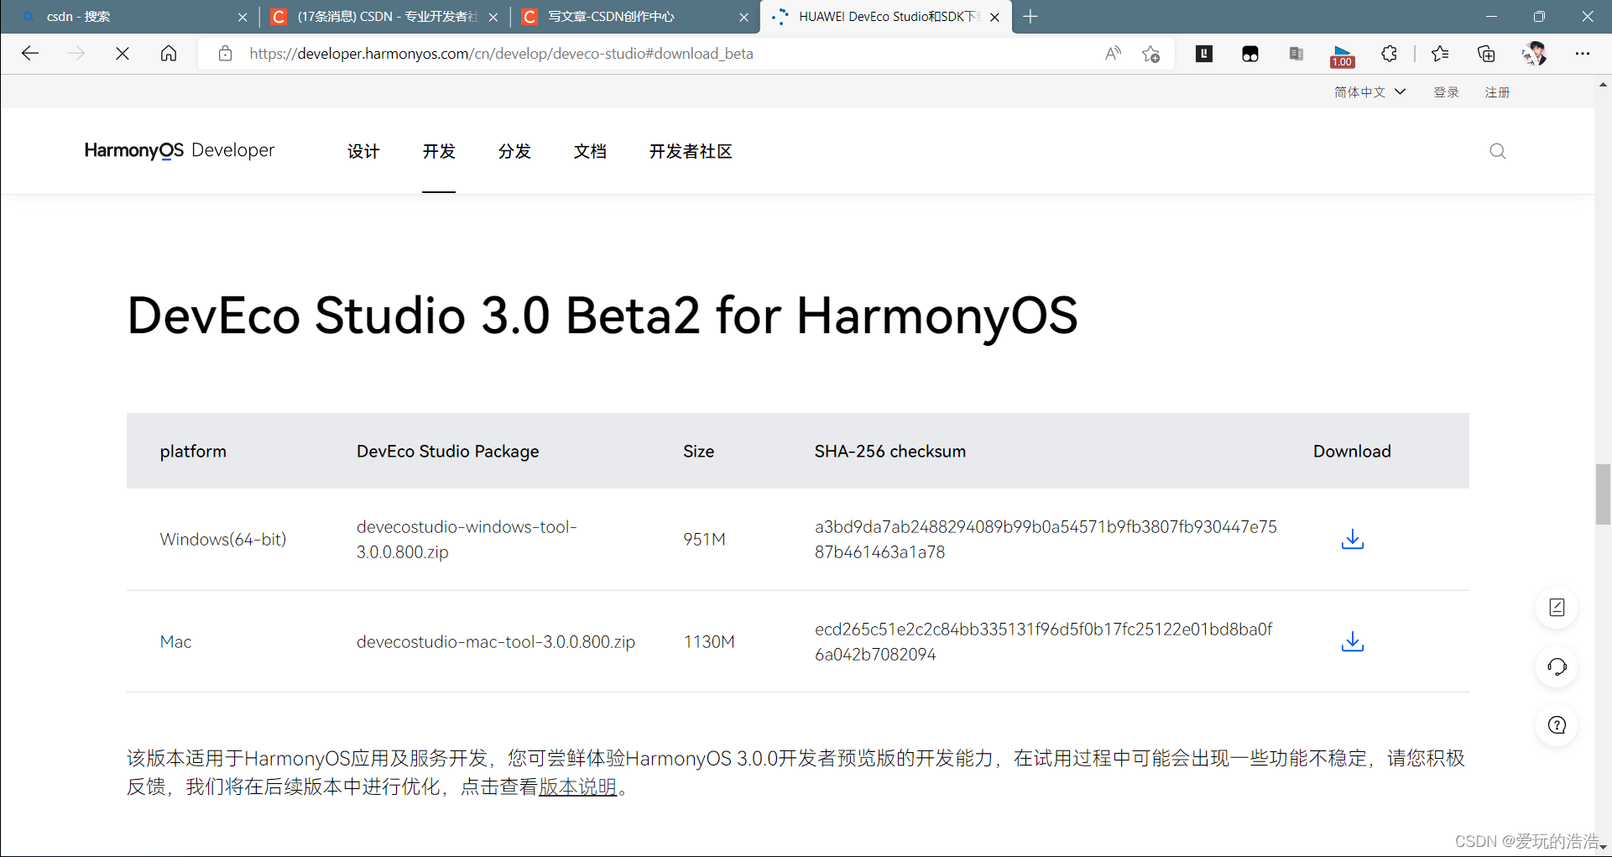The image size is (1612, 857).
Task: Open browser Settings and more menu
Action: tap(1583, 54)
